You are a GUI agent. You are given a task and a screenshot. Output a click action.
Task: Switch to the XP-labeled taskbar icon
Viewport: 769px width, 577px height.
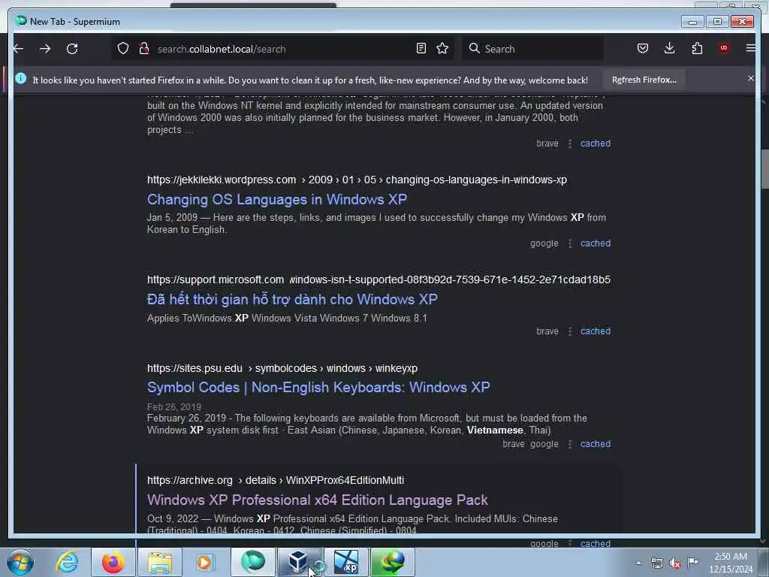tap(345, 562)
